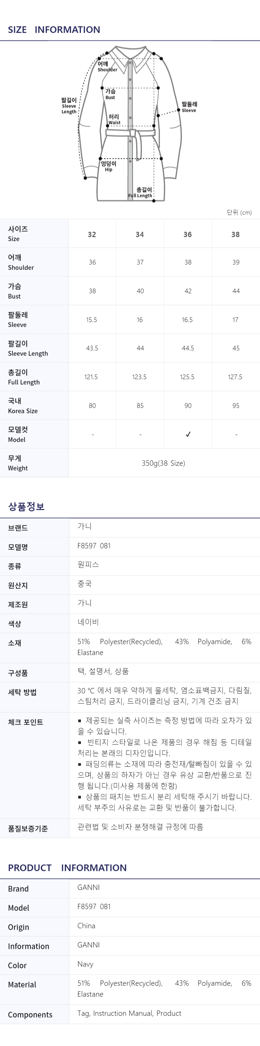Click the Bust label on the diagram
This screenshot has width=260, height=1046.
click(110, 94)
